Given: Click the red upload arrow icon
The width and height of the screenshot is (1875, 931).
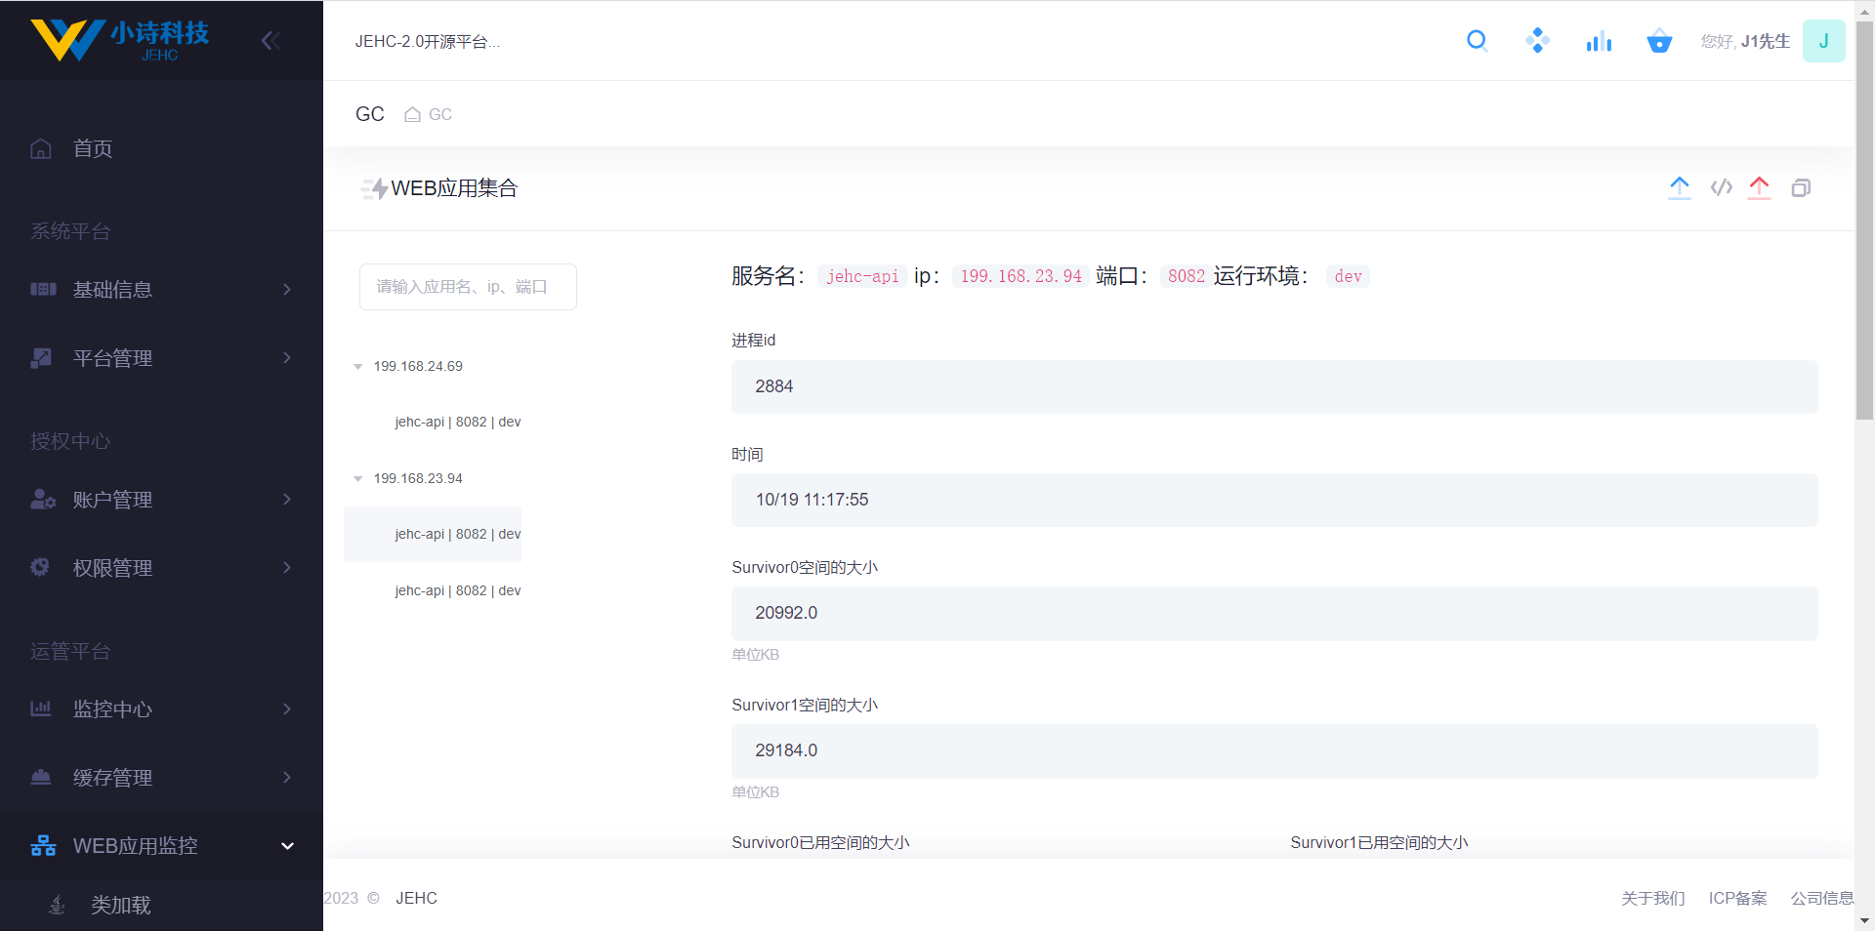Looking at the screenshot, I should tap(1759, 187).
